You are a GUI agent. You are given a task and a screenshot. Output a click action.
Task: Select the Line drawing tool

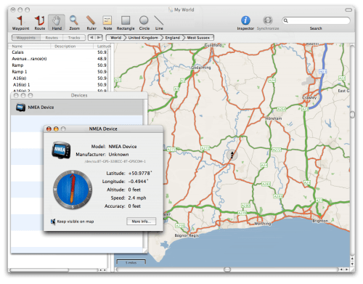coord(159,23)
